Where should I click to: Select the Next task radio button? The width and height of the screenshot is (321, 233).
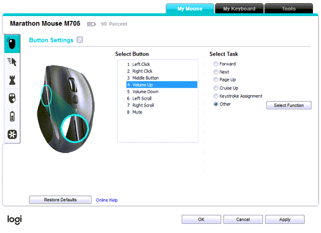[x=216, y=72]
